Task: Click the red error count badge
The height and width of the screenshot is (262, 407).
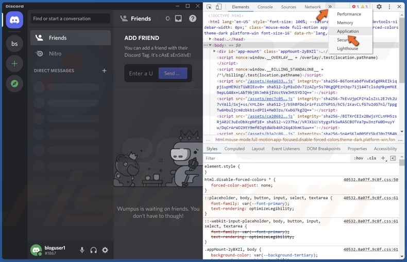Action: pyautogui.click(x=355, y=7)
